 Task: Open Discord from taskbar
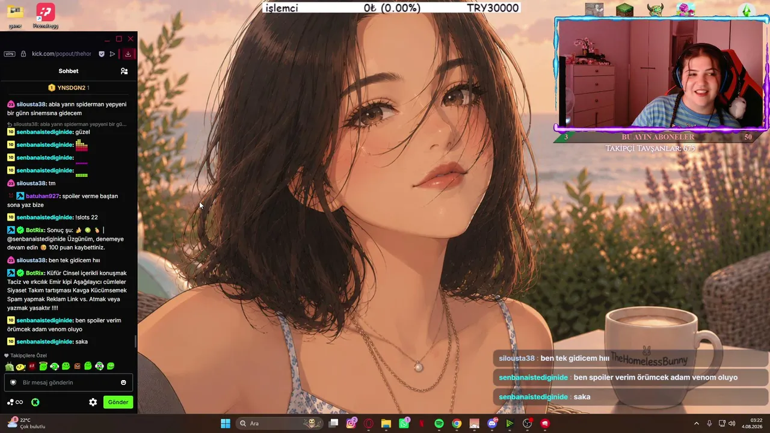(492, 423)
